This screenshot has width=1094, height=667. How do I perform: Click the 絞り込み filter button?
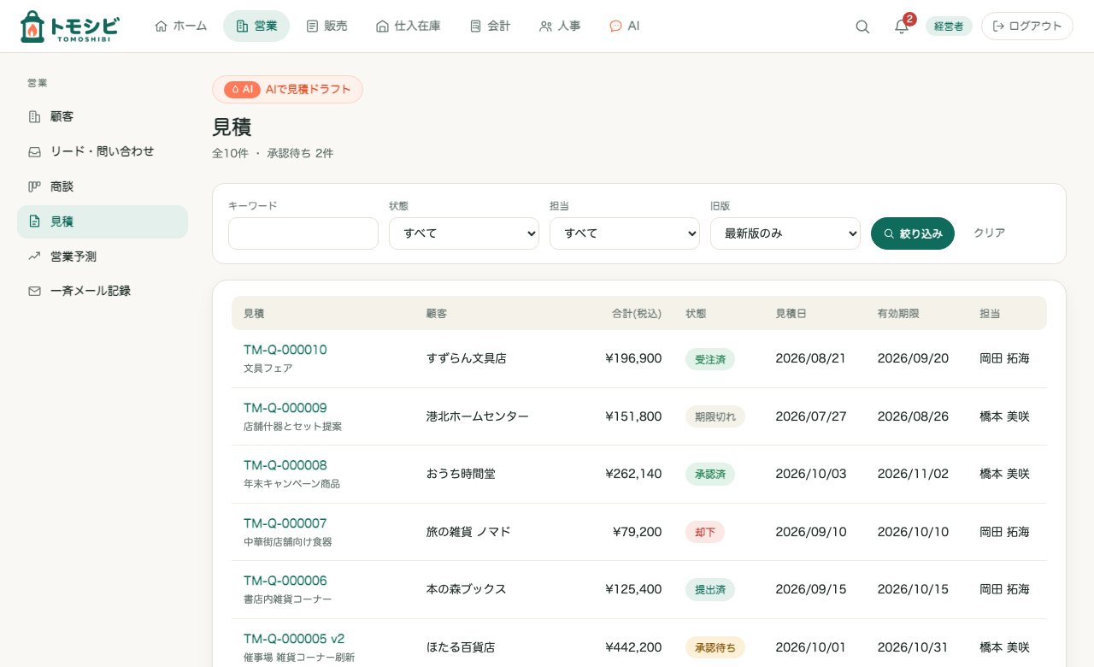pos(913,233)
